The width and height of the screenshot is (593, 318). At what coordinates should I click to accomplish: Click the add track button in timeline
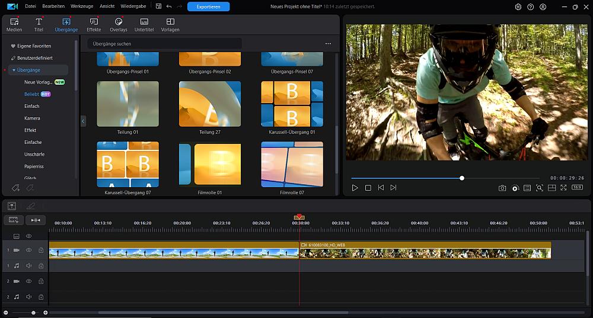tap(13, 220)
